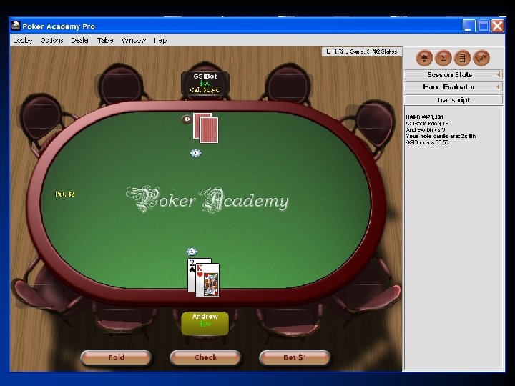Screen dimensions: 515x386
Task: Click the Limit Ring Game stakes label
Action: [362, 51]
